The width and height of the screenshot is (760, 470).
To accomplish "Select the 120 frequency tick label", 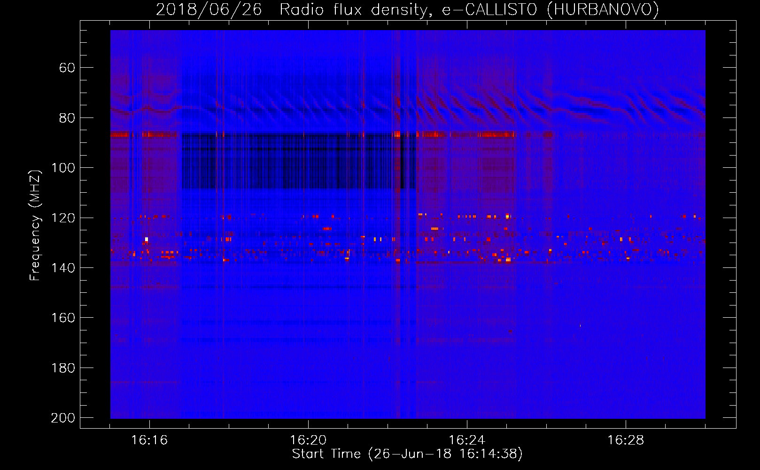I will pos(63,218).
